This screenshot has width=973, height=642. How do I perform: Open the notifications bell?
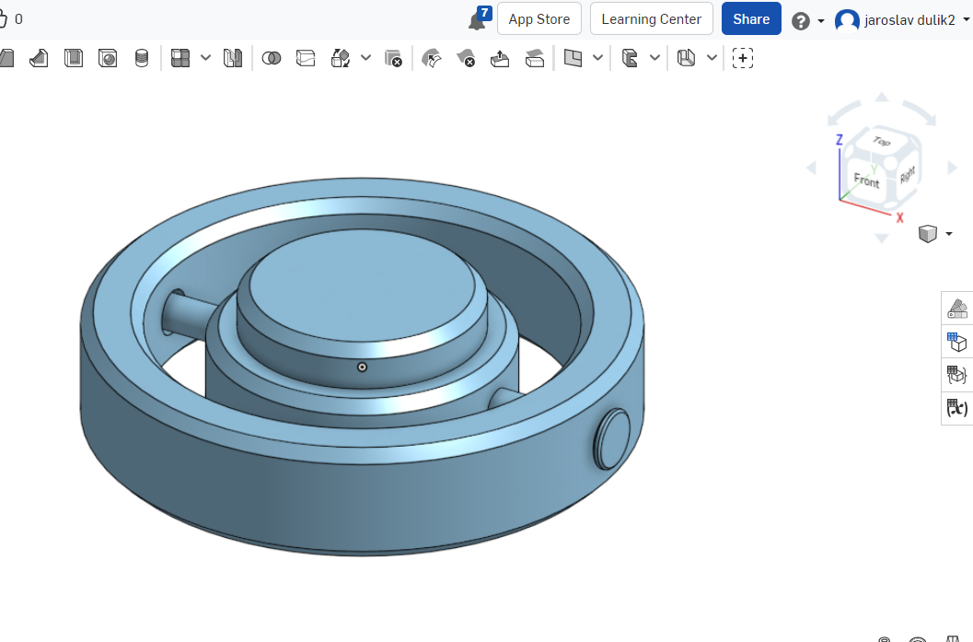click(x=478, y=19)
